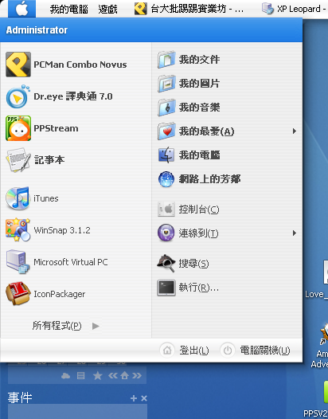The image size is (328, 419).
Task: Expand 連線到(T) submenu arrow
Action: (x=295, y=233)
